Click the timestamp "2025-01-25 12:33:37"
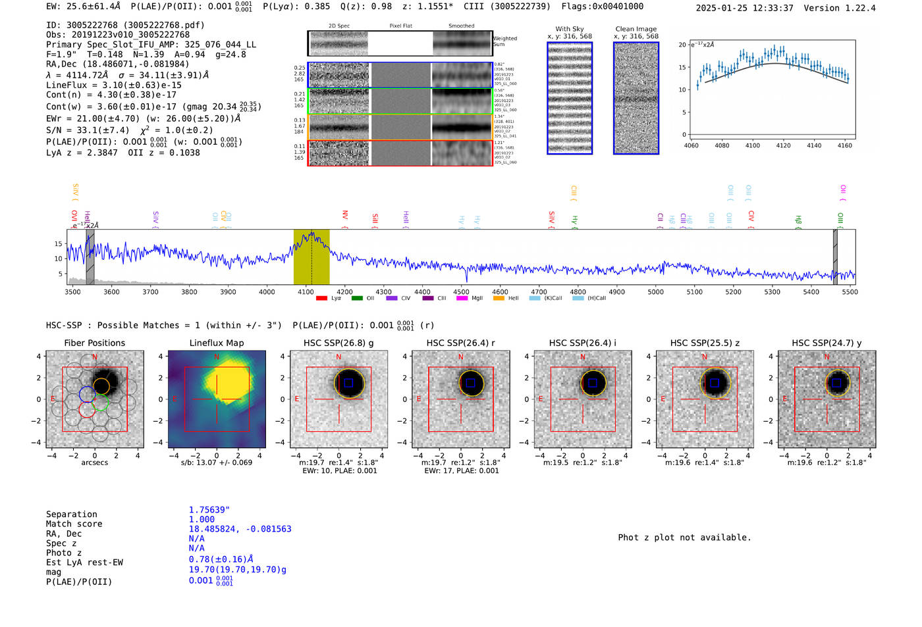 [745, 8]
